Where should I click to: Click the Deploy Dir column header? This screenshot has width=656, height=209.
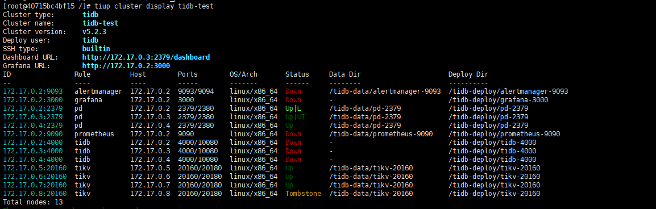pos(468,74)
